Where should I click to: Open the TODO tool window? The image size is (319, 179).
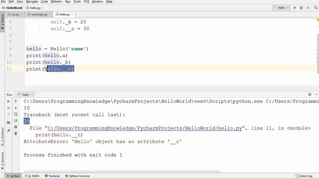point(32,176)
